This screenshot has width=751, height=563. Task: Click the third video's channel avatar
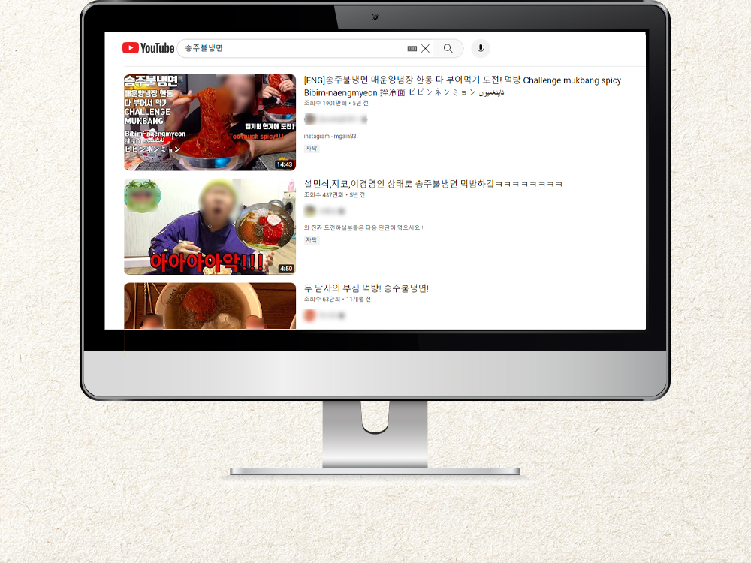click(x=309, y=315)
